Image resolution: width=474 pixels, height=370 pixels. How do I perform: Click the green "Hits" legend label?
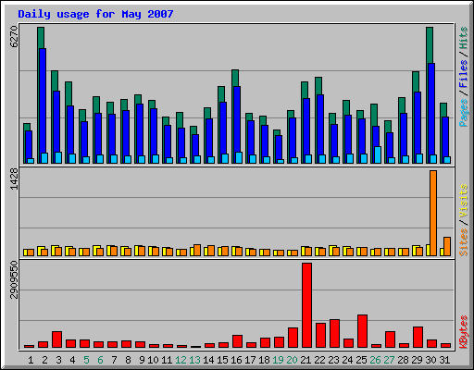point(463,38)
